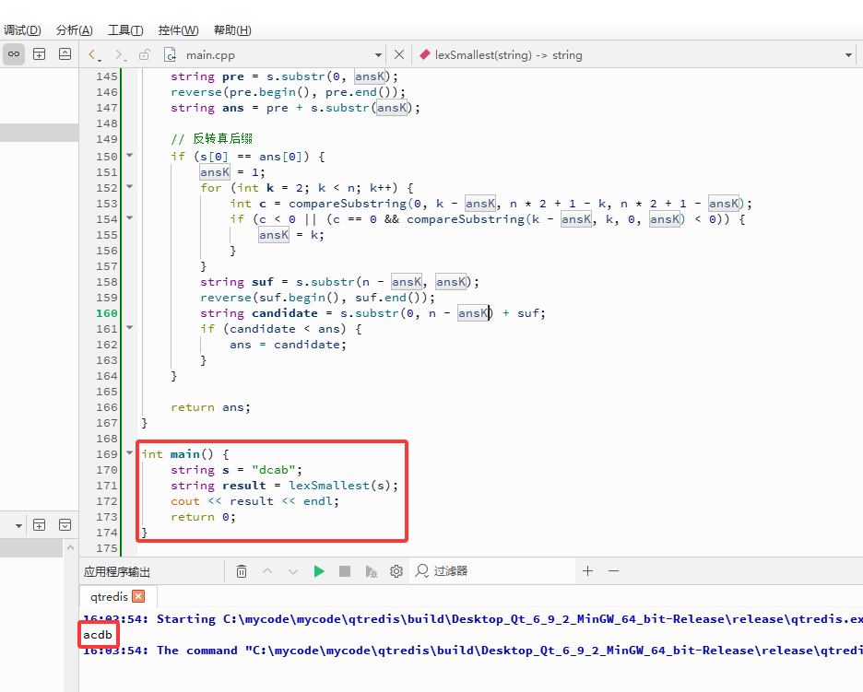Collapse the fold marker at line 150
The image size is (863, 692).
pos(130,156)
